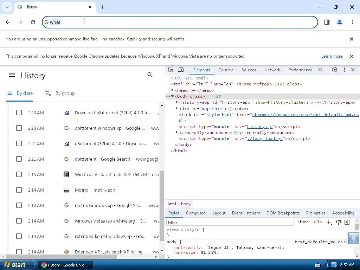Open the history.js script link
360x270 pixels.
[x=260, y=127]
